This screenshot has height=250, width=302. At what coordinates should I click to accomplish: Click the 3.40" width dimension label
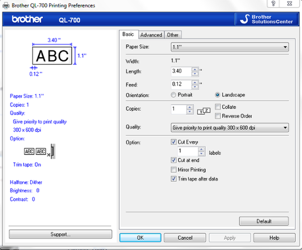54,40
